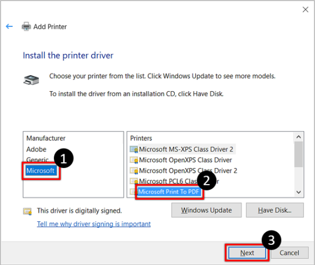Cancel the printer installation

coord(289,253)
